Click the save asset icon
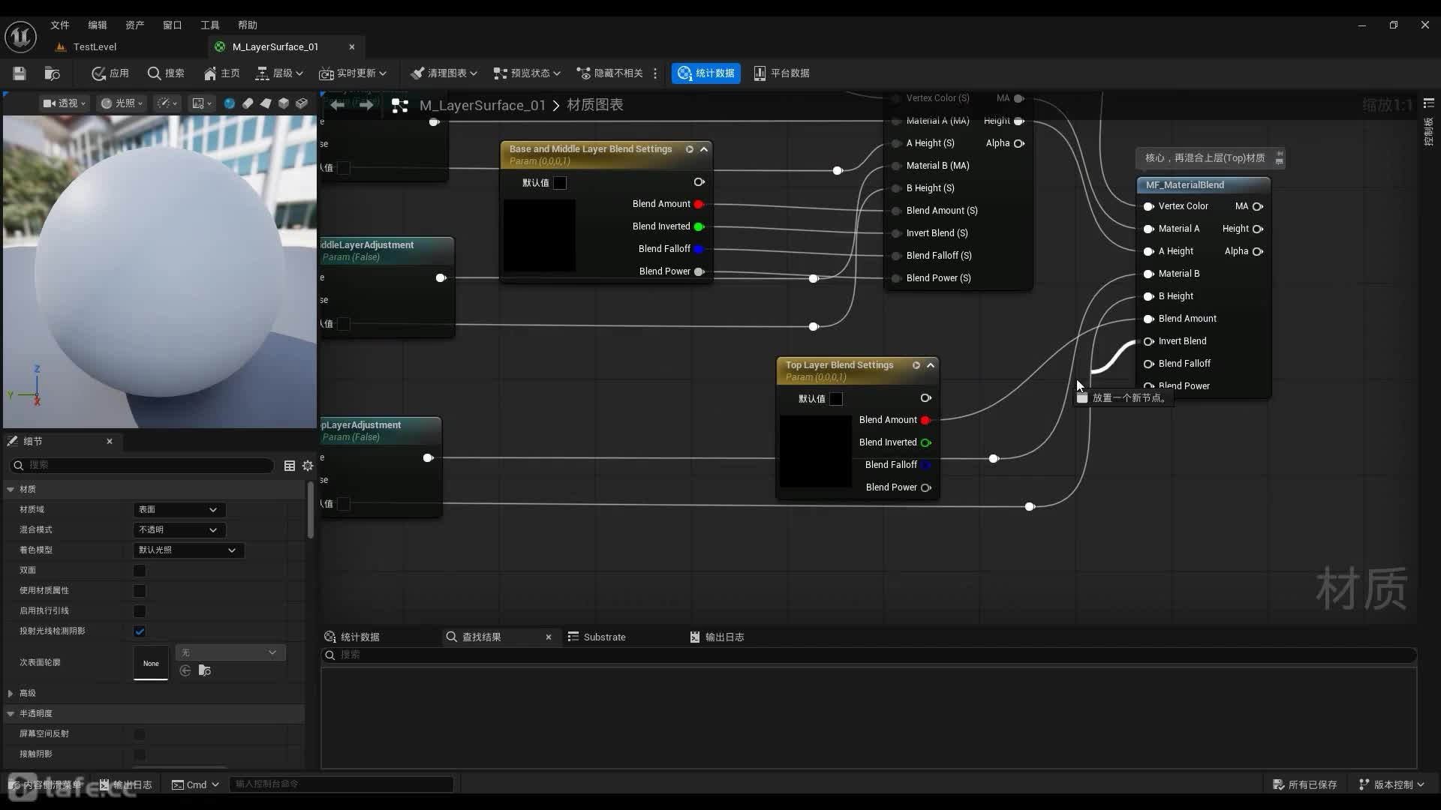This screenshot has height=810, width=1441. [x=20, y=73]
